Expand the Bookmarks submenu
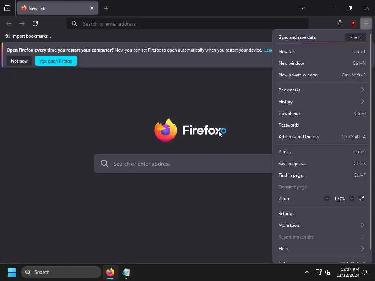The width and height of the screenshot is (375, 281). [322, 90]
